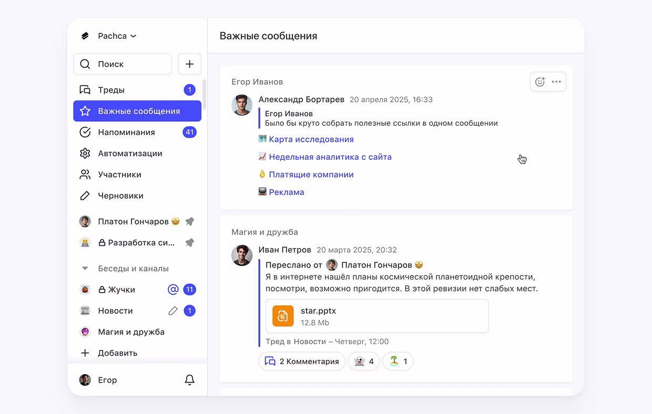
Task: Go to Треды in the sidebar
Action: click(111, 90)
